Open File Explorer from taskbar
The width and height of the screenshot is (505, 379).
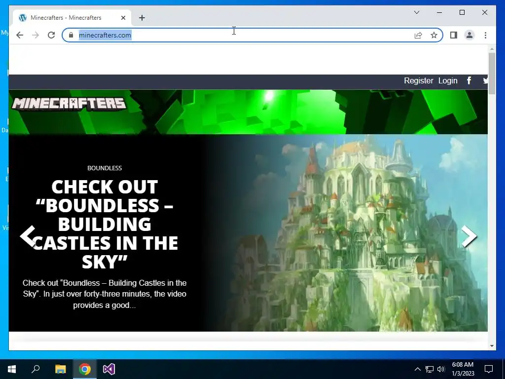coord(60,369)
